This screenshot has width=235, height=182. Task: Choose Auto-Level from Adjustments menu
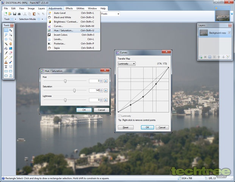click(74, 13)
